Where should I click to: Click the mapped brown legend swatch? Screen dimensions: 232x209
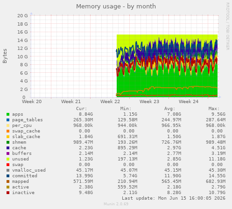(8, 181)
